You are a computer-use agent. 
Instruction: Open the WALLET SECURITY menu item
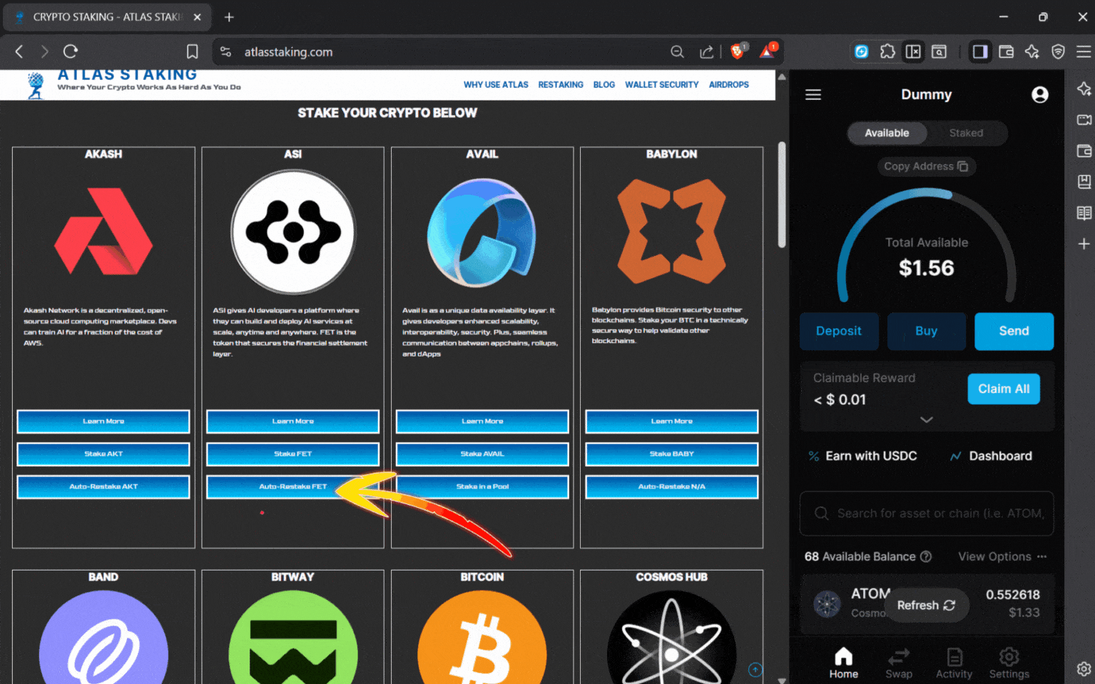click(x=661, y=84)
